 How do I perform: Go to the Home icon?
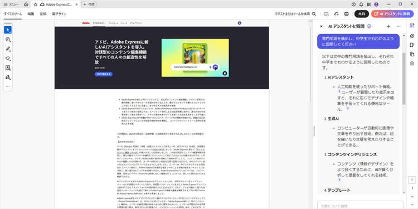pos(26,4)
